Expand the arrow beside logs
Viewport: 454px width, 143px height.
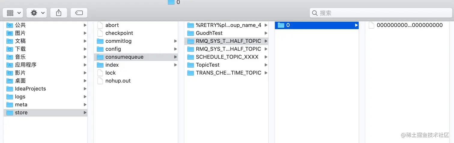[x=85, y=97]
